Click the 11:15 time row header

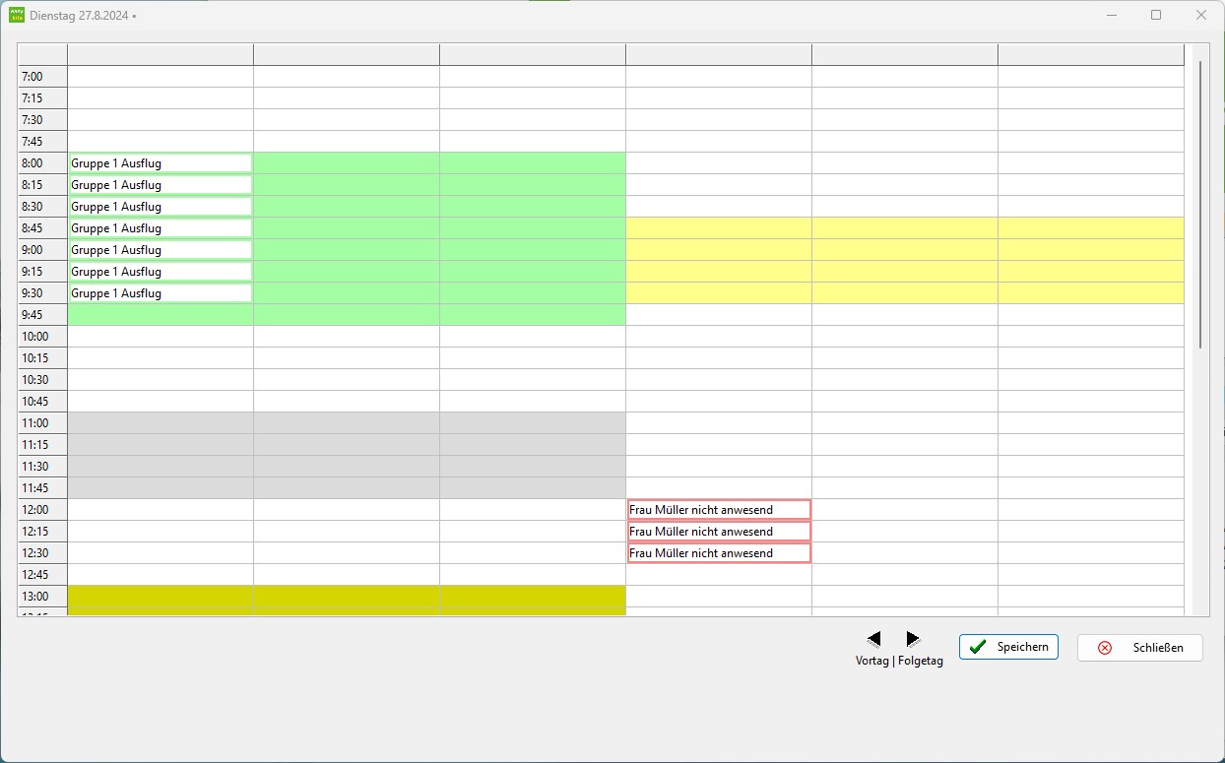[42, 445]
